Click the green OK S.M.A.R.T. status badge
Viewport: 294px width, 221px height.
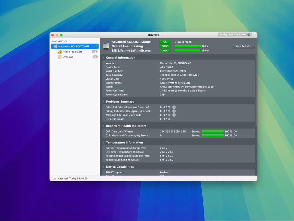point(165,42)
